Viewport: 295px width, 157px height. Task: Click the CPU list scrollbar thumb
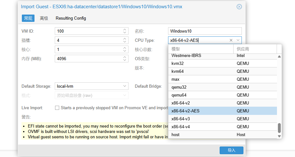pyautogui.click(x=279, y=128)
